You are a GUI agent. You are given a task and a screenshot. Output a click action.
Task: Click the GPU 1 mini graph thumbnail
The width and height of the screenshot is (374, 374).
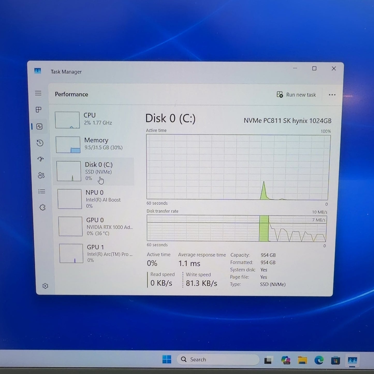pos(71,253)
